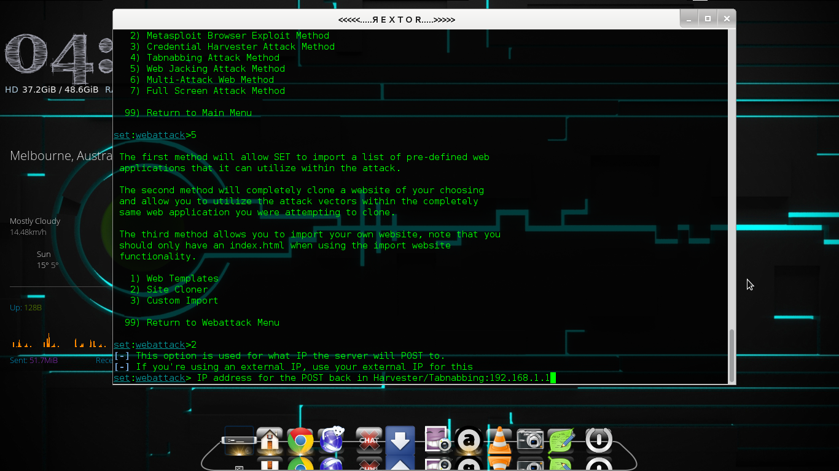Click the typed IP '192.168.1.1' text

pyautogui.click(x=520, y=378)
